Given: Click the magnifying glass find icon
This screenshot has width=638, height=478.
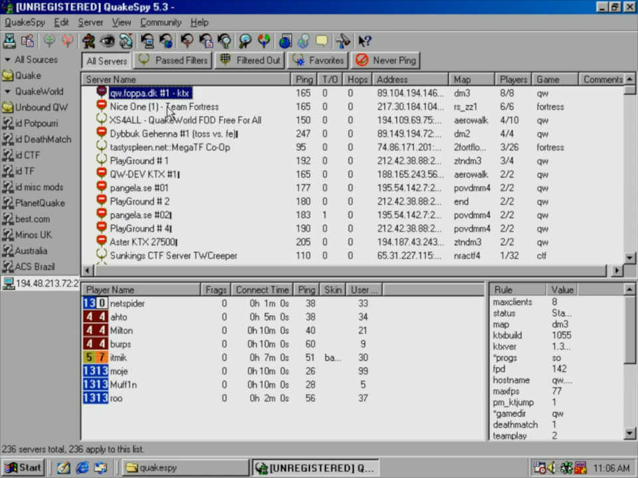Looking at the screenshot, I should point(245,40).
